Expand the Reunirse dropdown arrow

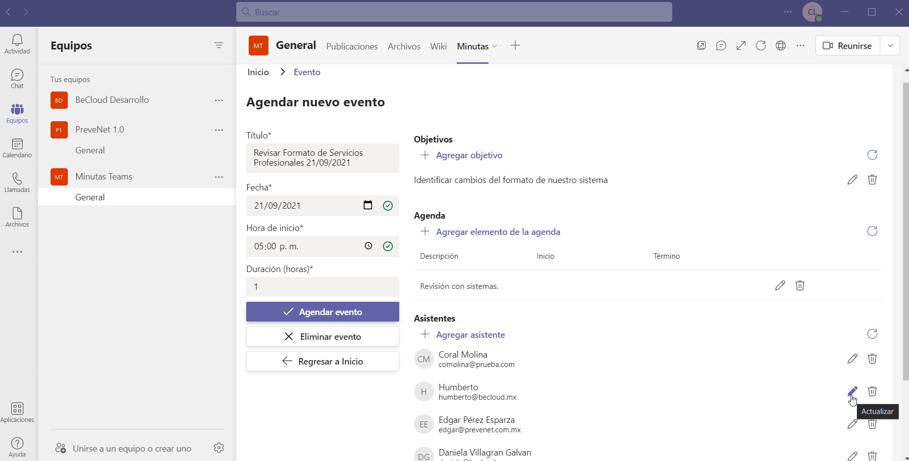[890, 46]
